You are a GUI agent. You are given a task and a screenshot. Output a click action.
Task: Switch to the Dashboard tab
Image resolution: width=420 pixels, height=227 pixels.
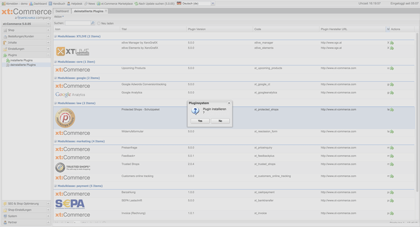tap(62, 11)
